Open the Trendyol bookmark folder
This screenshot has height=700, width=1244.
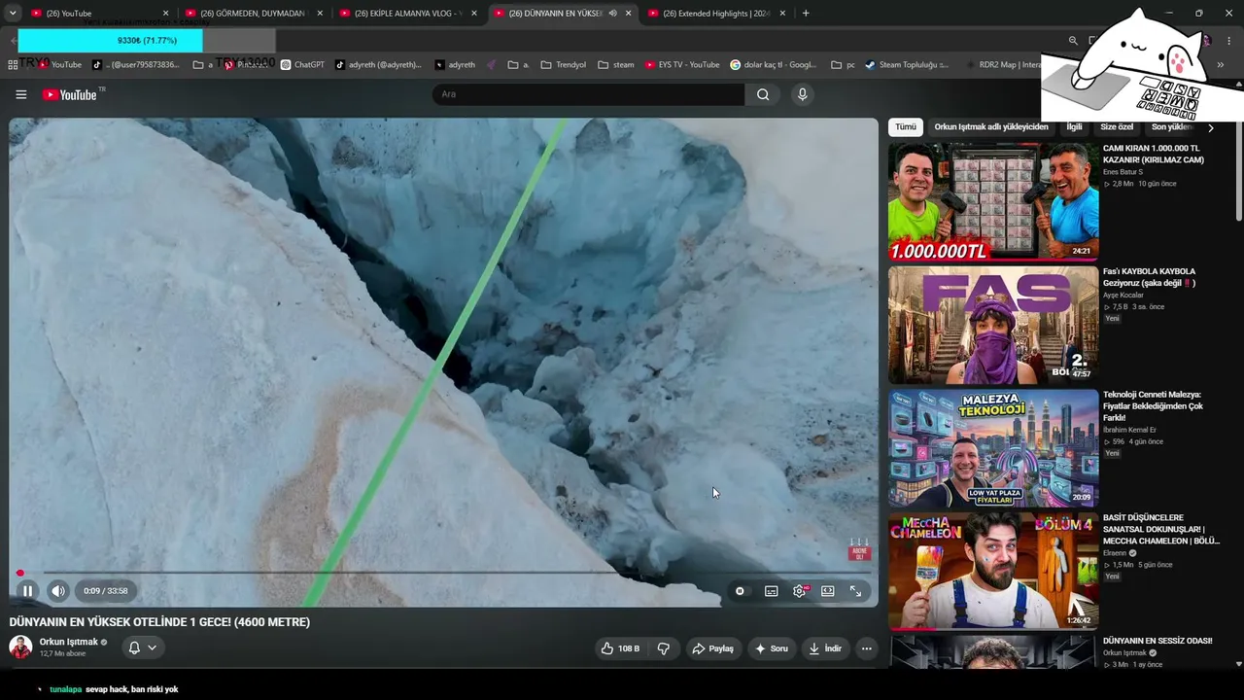(564, 65)
